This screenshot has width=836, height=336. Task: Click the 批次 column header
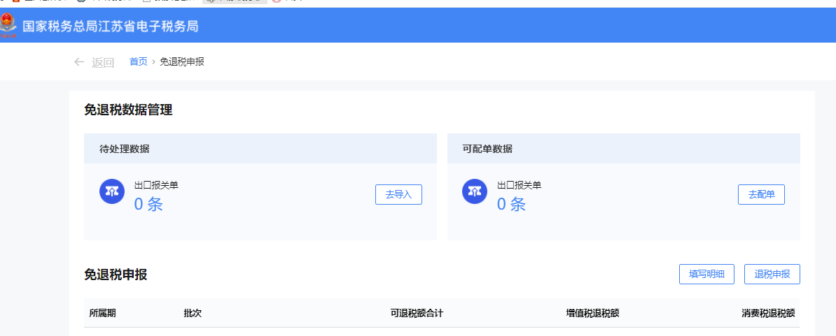pyautogui.click(x=193, y=313)
